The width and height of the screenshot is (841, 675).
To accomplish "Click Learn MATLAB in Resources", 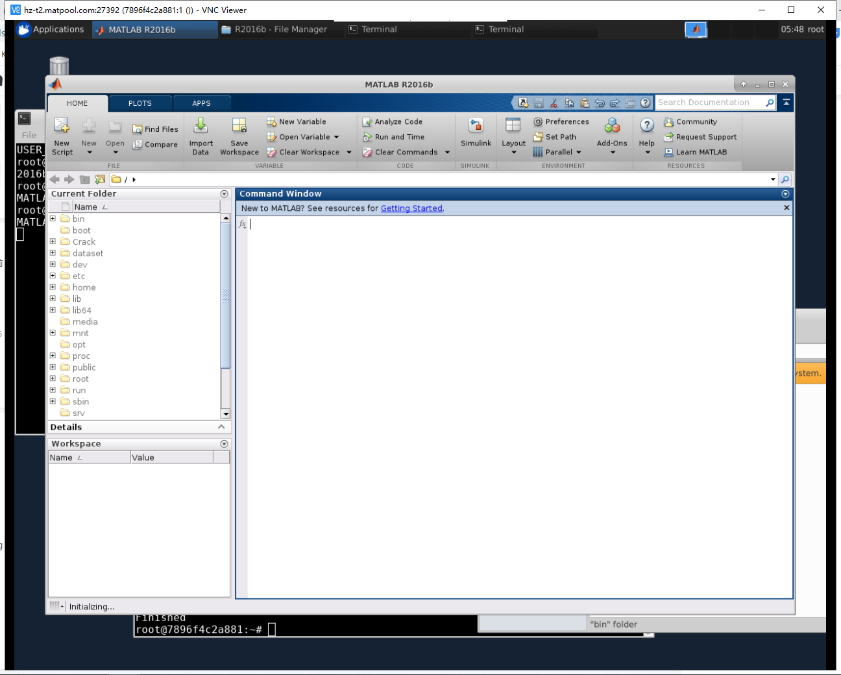I will click(x=695, y=153).
